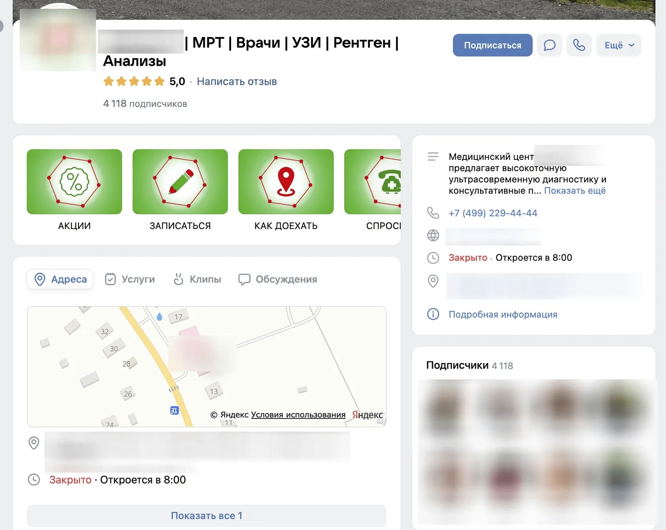Viewport: 666px width, 530px height.
Task: Open the Написать отзыв link
Action: tap(237, 82)
